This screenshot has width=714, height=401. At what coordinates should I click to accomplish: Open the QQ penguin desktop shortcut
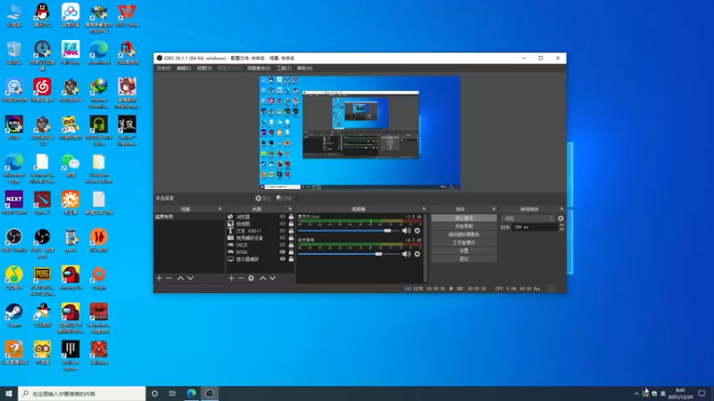tap(42, 15)
